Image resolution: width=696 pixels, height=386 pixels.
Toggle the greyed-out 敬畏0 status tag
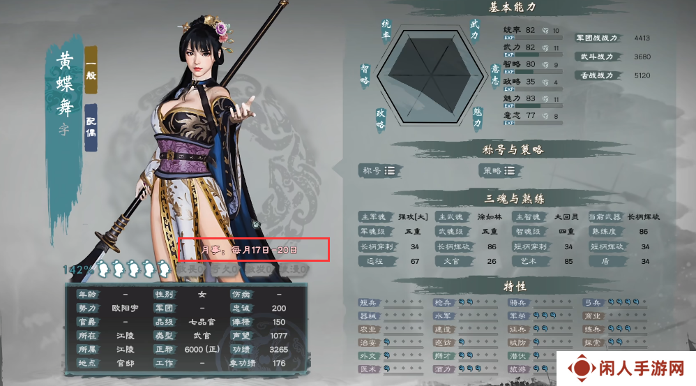click(192, 269)
